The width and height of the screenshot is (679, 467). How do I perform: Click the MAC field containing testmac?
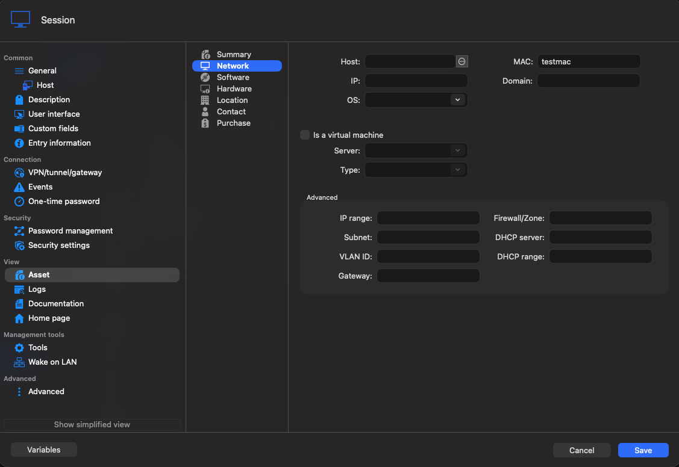click(x=589, y=61)
